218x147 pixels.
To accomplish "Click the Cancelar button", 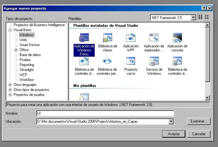I will pos(199,134).
